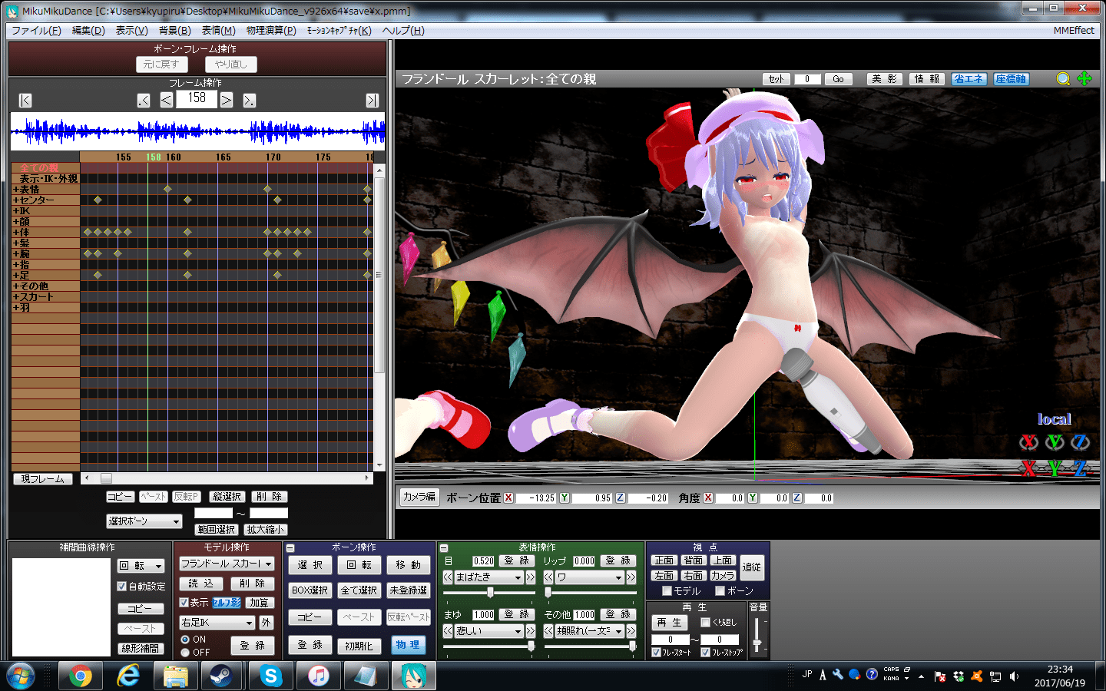Click next lip morph arrow
The height and width of the screenshot is (691, 1106).
pos(631,577)
